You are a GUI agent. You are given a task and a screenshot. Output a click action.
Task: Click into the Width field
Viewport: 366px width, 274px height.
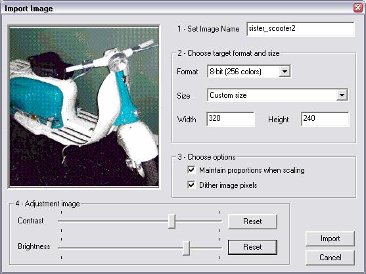231,119
